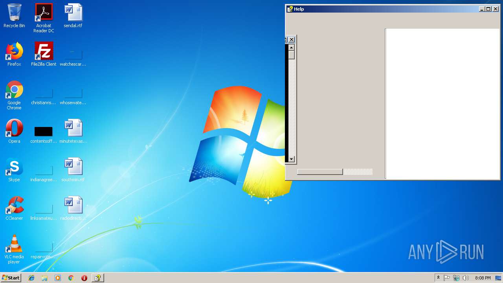Select the christianris... desktop file
The height and width of the screenshot is (283, 503).
[x=44, y=97]
